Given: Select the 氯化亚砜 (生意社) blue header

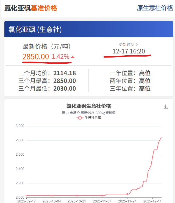Looking at the screenshot, I should coord(35,29).
